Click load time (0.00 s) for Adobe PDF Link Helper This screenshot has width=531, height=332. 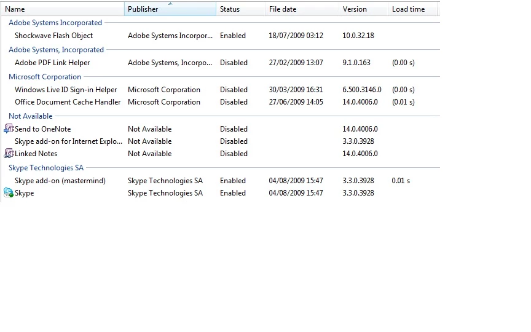click(x=403, y=63)
